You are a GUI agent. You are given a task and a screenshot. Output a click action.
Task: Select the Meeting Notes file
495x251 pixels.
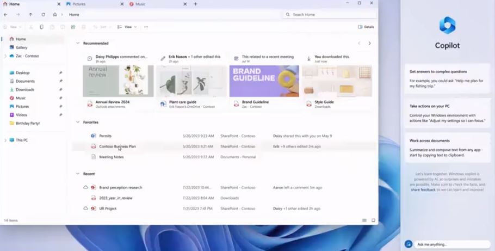pos(224,157)
